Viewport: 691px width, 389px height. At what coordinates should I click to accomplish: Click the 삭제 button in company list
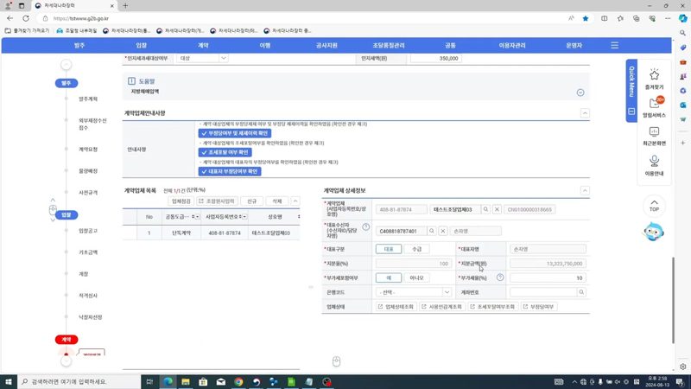pyautogui.click(x=276, y=201)
